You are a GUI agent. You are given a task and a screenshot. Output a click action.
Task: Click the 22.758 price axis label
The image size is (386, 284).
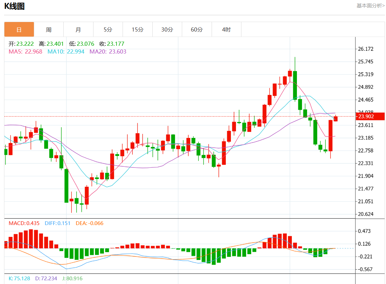tap(366, 150)
